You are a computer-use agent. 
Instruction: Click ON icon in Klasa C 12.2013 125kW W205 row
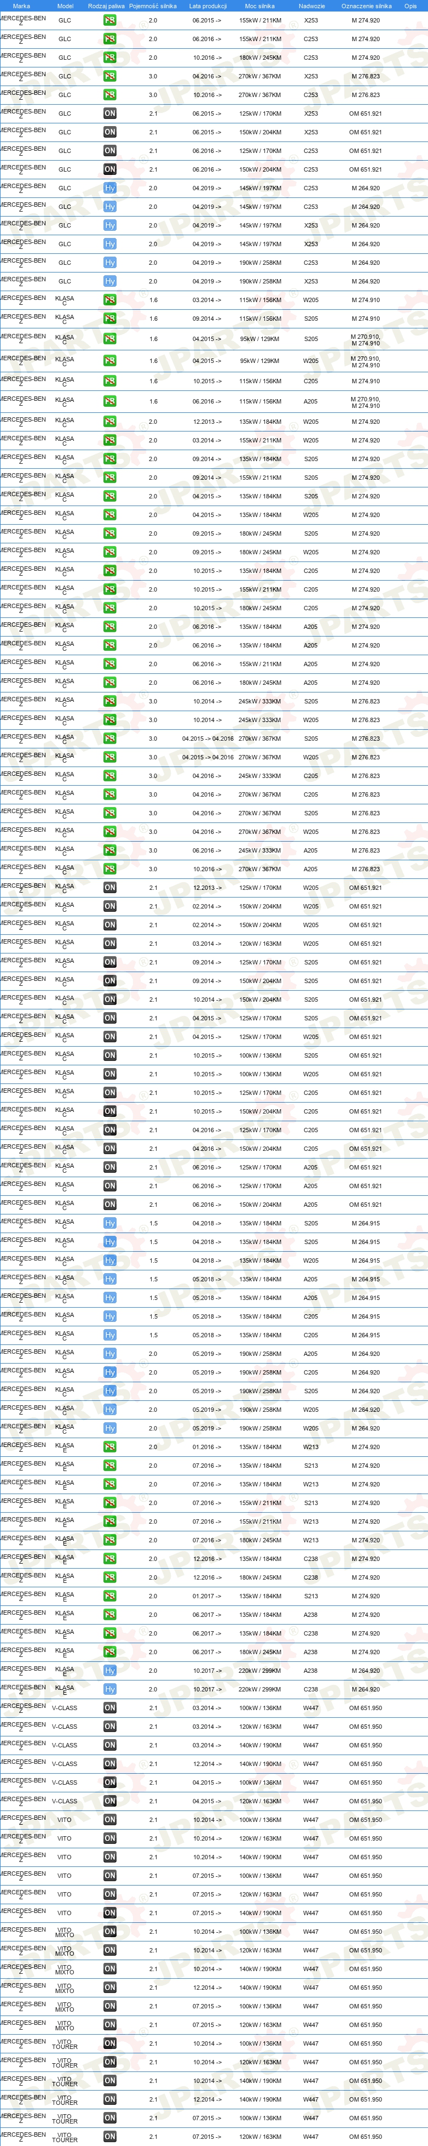pos(109,888)
